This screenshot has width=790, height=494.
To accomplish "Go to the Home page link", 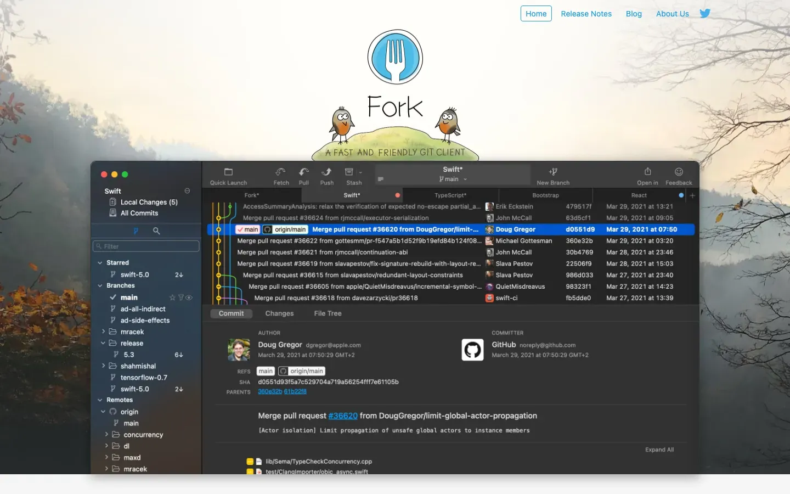I will click(536, 14).
